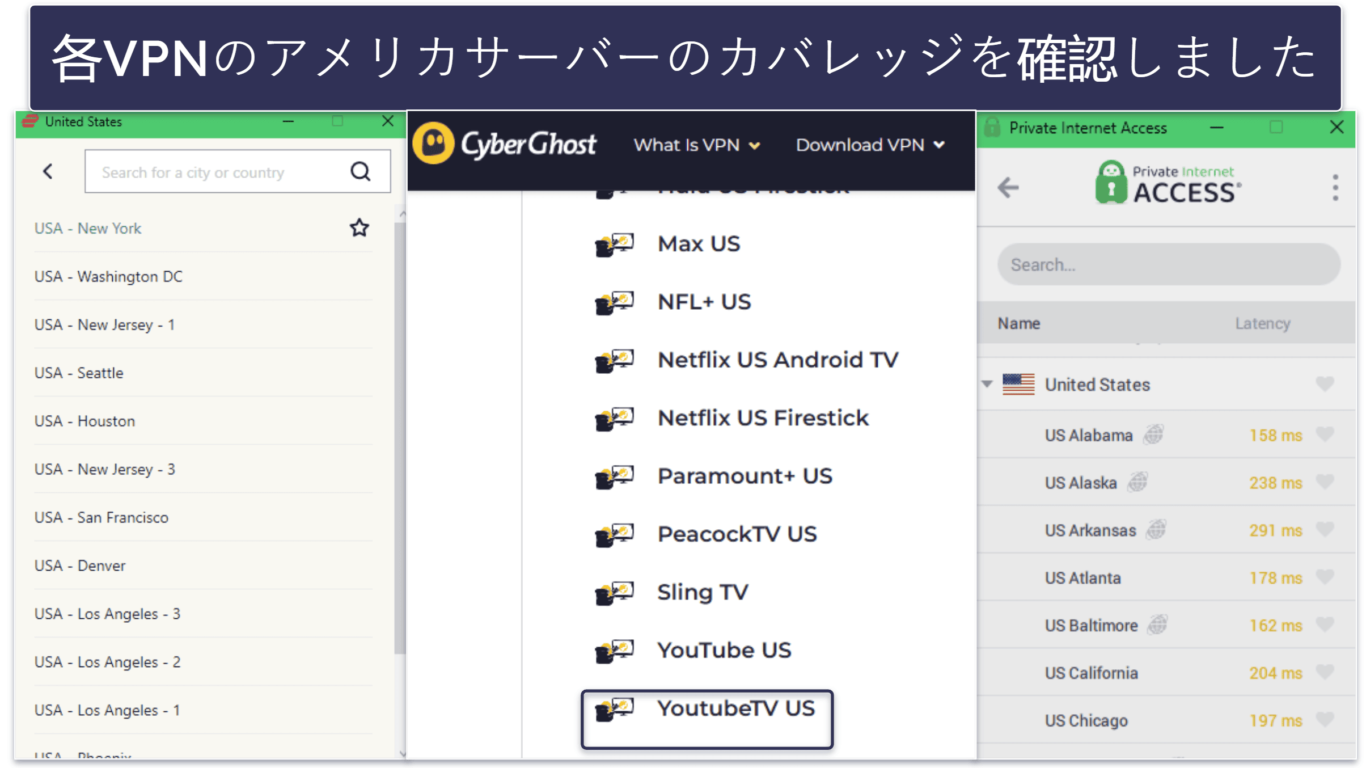The height and width of the screenshot is (768, 1366).
Task: Favorite US Atlanta with heart icon
Action: click(1325, 577)
